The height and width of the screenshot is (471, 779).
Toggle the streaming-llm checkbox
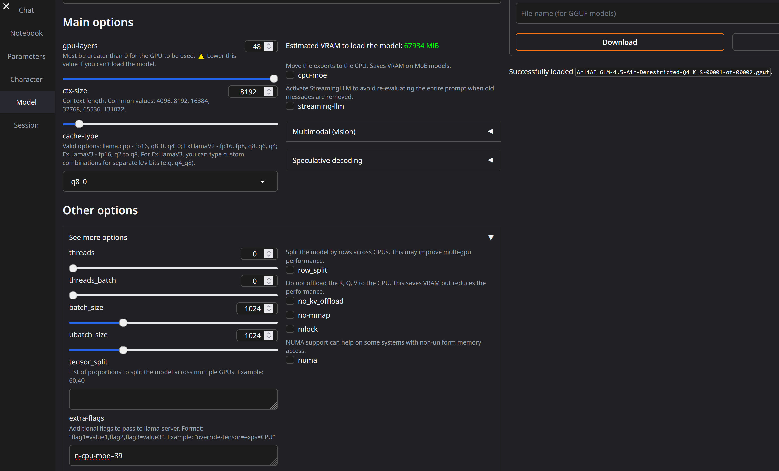[290, 106]
